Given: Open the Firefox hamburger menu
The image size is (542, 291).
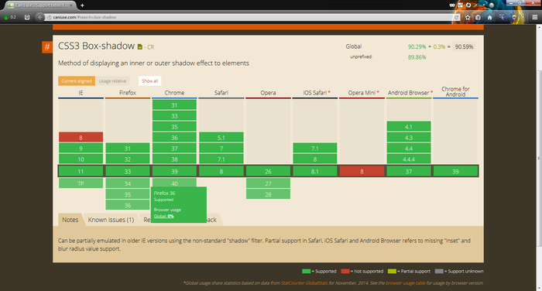Looking at the screenshot, I should 534,17.
